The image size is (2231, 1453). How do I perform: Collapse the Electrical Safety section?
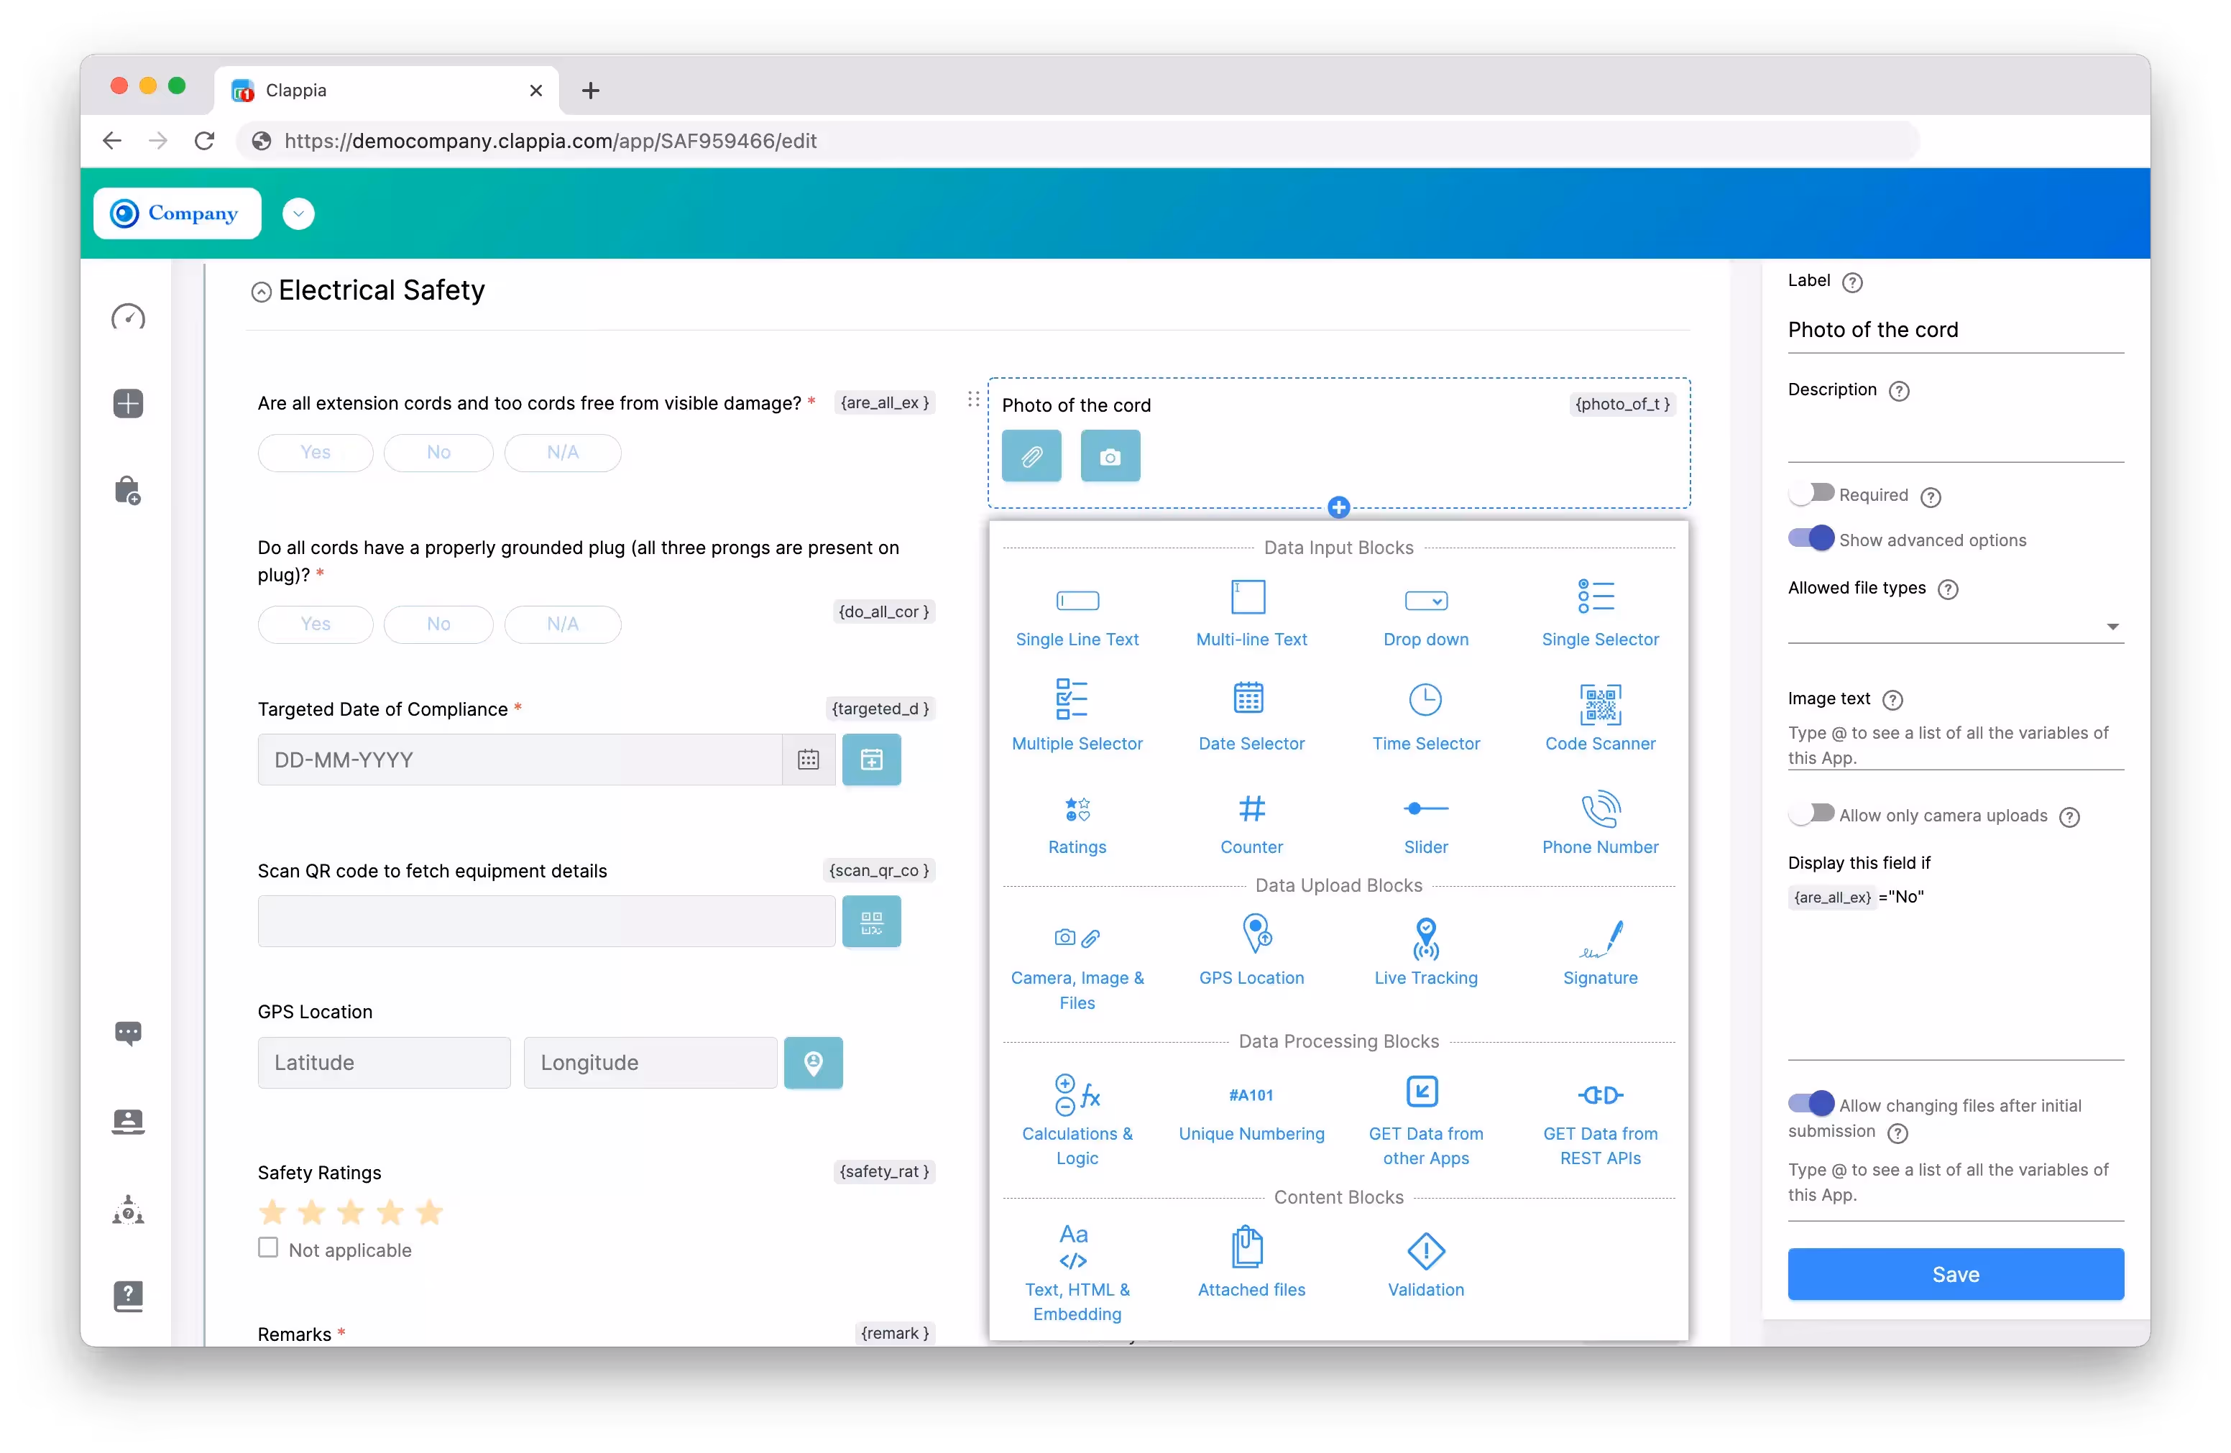tap(261, 290)
